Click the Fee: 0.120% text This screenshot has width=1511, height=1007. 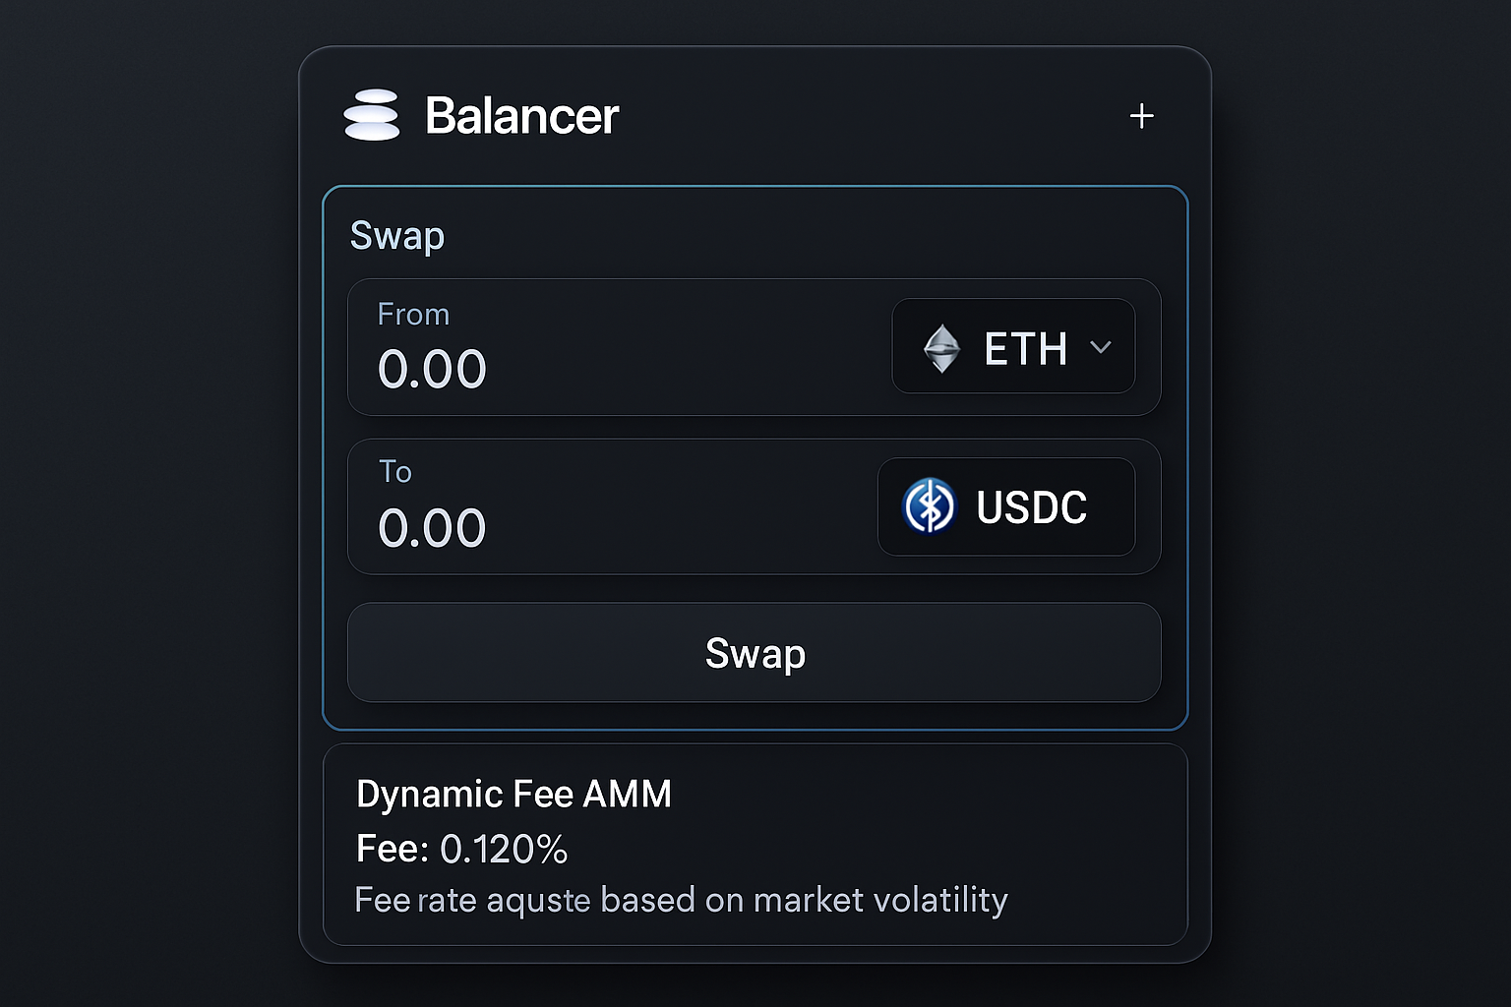coord(461,848)
